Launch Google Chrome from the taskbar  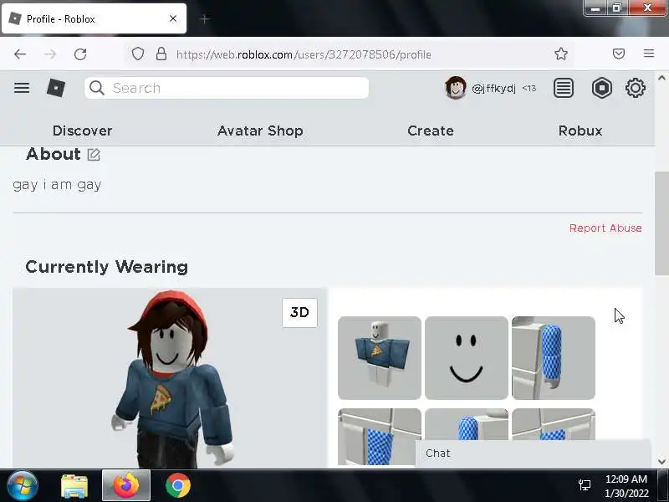tap(178, 485)
